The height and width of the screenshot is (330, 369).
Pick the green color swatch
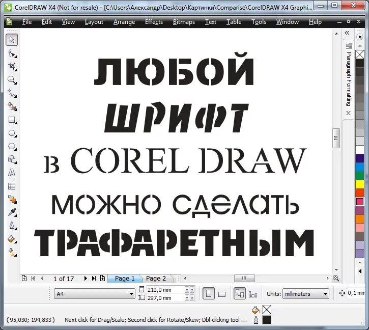(360, 176)
